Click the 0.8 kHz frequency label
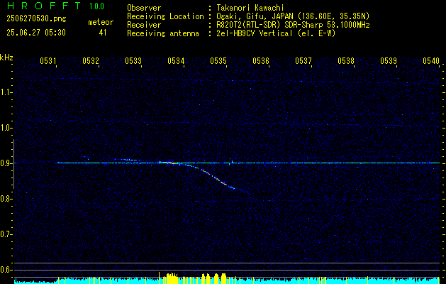The height and width of the screenshot is (284, 446). click(x=6, y=199)
